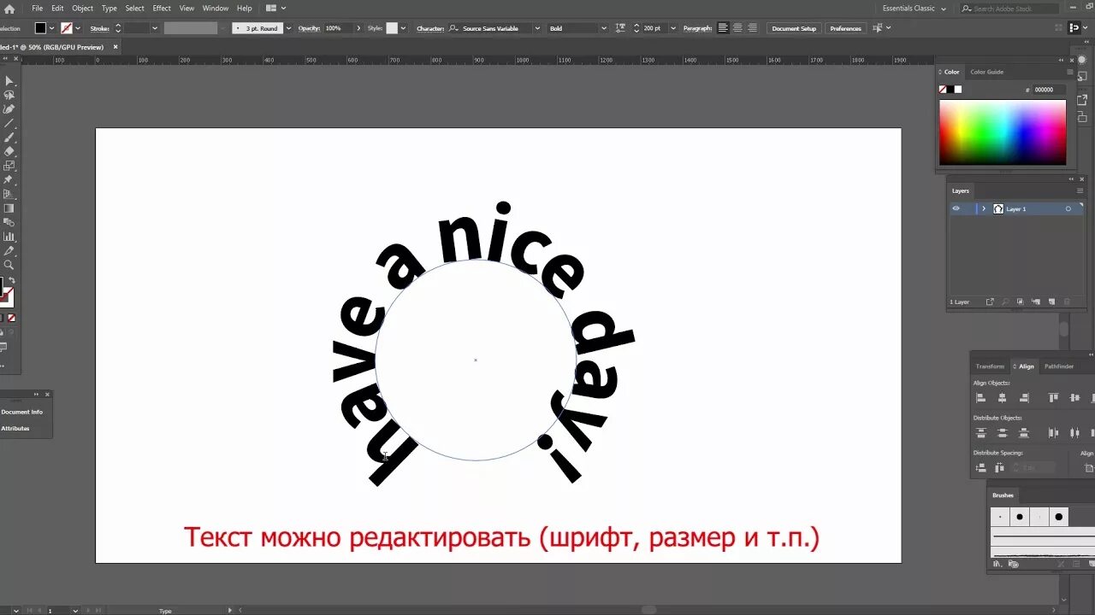Click Delete Selection trash icon in Layers
Screen dimensions: 1095x615
(x=1066, y=302)
